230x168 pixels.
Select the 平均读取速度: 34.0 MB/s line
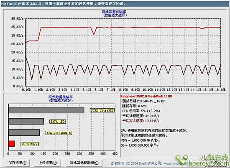point(141,116)
